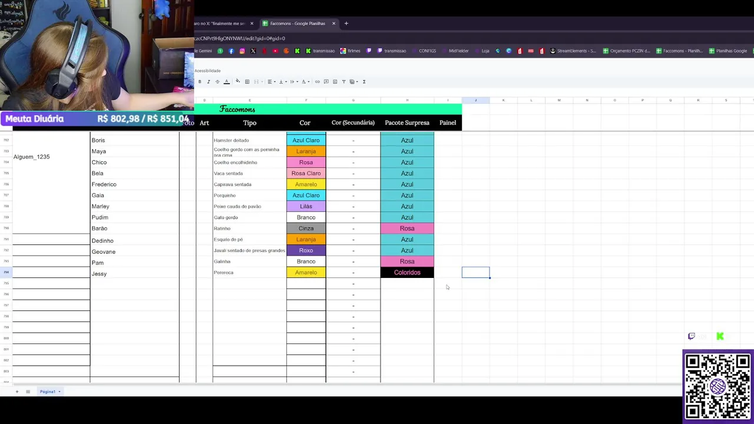754x424 pixels.
Task: Open the firlmes bookmark
Action: (350, 51)
